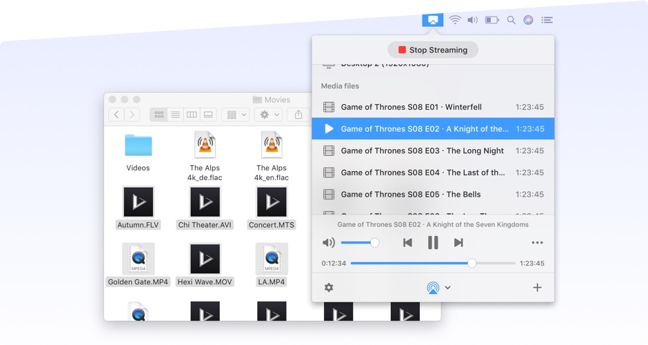Viewport: 648px width, 345px height.
Task: Select The Alps 4k_en.flac file
Action: [x=272, y=156]
